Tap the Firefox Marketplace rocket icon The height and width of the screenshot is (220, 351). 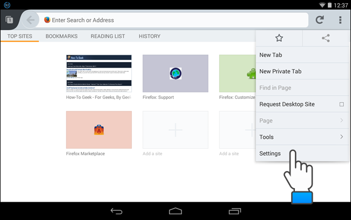pyautogui.click(x=99, y=130)
